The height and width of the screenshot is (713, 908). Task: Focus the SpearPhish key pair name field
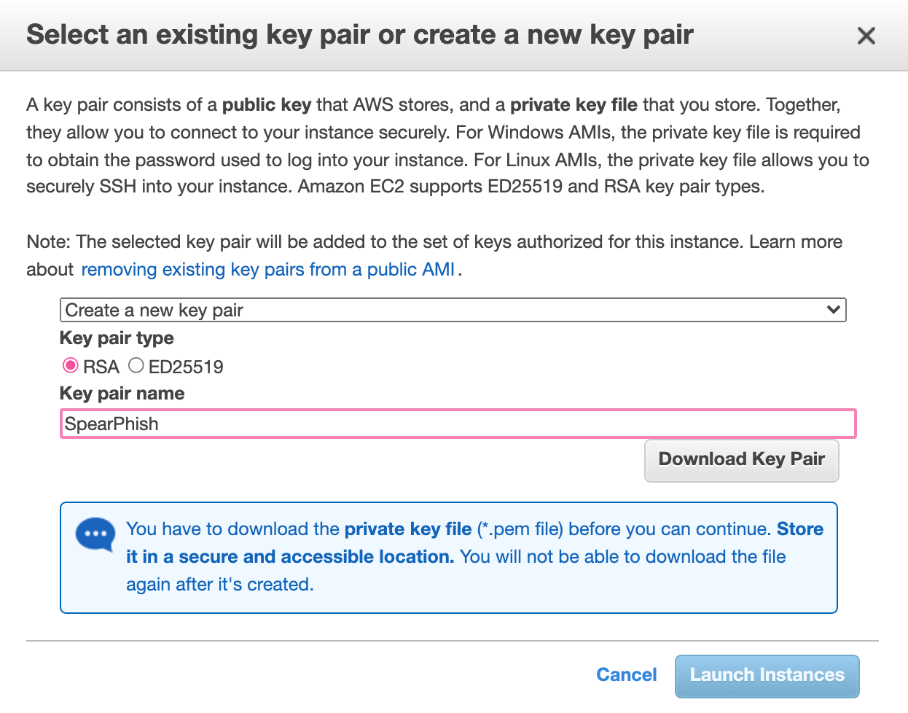coord(458,424)
